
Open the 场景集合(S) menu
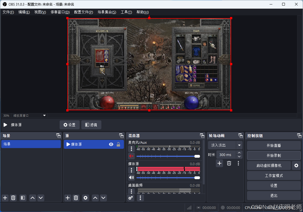pyautogui.click(x=107, y=12)
